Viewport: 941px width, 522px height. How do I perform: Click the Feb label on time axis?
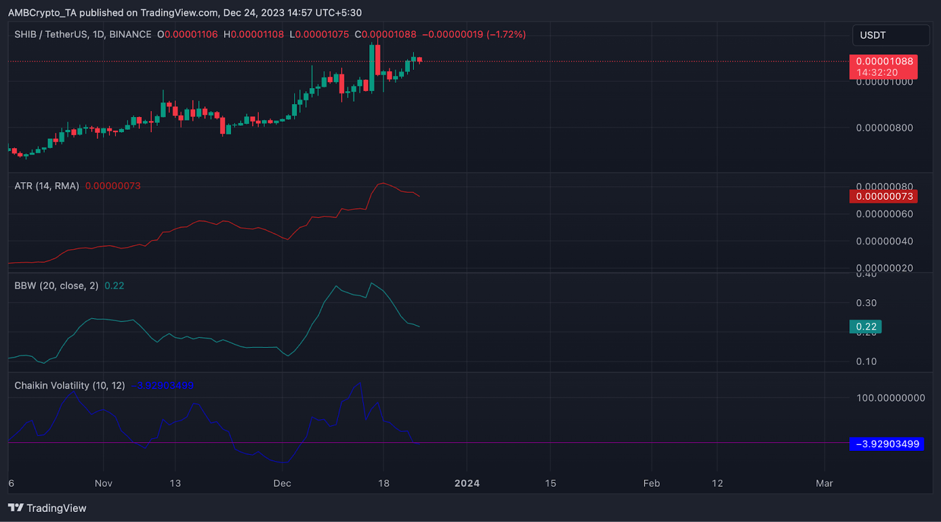pyautogui.click(x=651, y=483)
